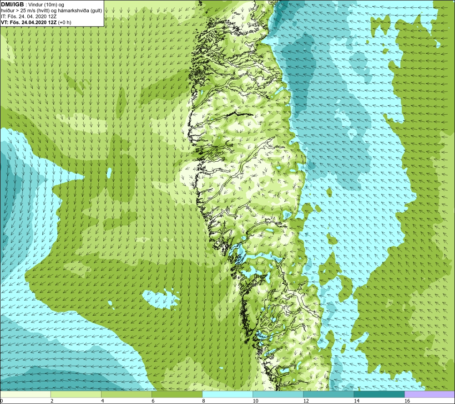Click the 4–6 m/s green swatch
455x404 pixels.
tap(126, 394)
